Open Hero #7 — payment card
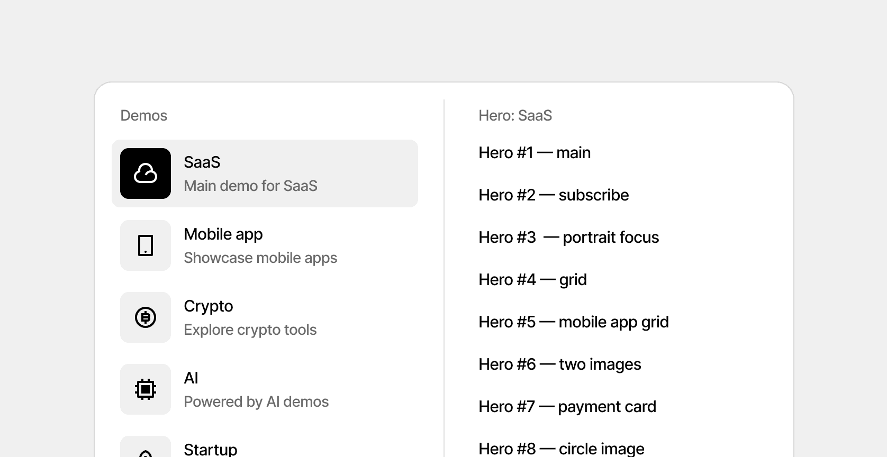 [567, 406]
